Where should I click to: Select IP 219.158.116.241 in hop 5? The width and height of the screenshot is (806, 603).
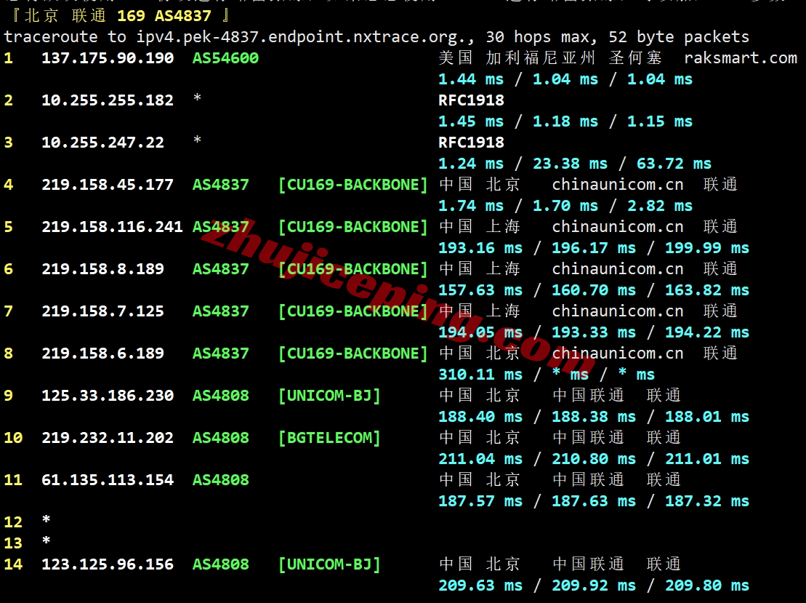pos(112,226)
